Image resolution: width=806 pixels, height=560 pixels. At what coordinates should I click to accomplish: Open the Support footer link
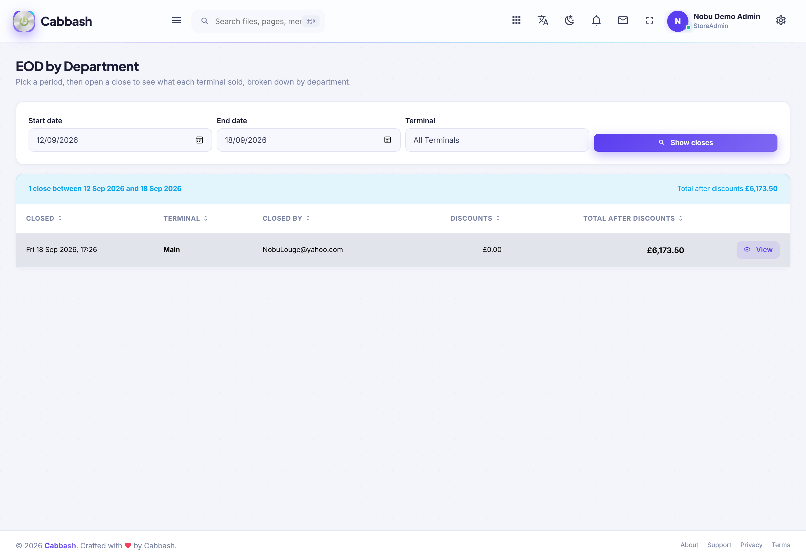[719, 545]
